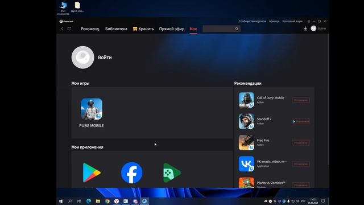The width and height of the screenshot is (364, 205).
Task: Open the notification center icon
Action: 323,201
